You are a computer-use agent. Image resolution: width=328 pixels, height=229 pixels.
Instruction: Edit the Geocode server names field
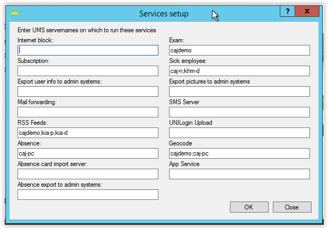pyautogui.click(x=239, y=153)
